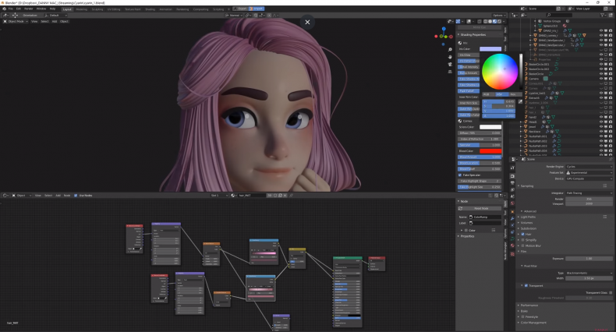This screenshot has height=332, width=616.
Task: Toggle the Use Nodes checkbox
Action: (76, 196)
